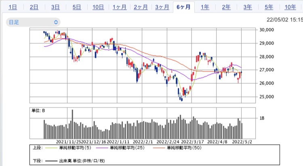The width and height of the screenshot is (303, 166).
Task: Switch to the 10日 tab
Action: coord(98,7)
